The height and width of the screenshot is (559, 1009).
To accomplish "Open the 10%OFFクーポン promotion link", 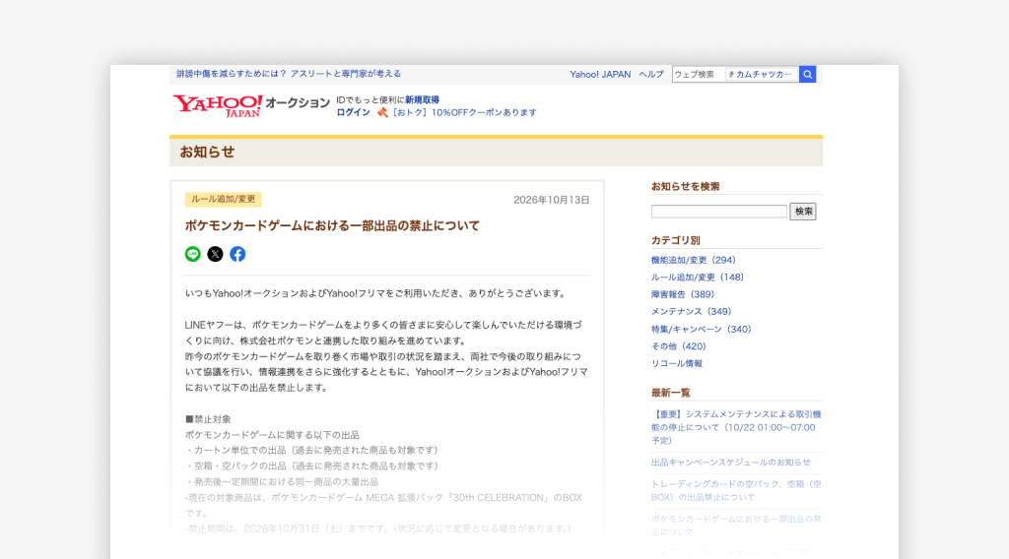I will coord(465,112).
